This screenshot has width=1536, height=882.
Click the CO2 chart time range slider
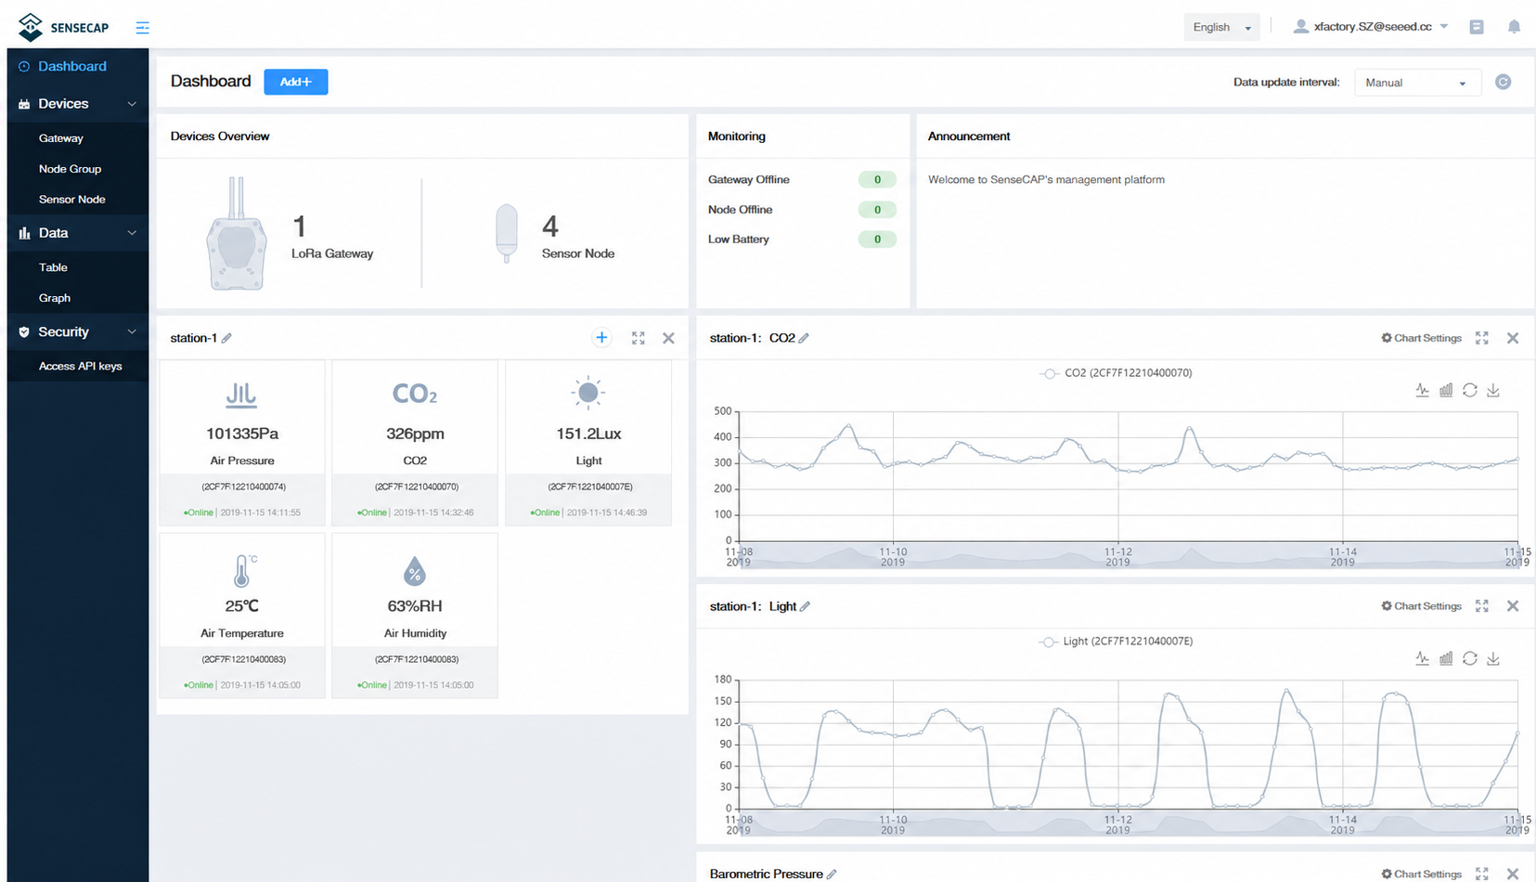pos(1128,556)
